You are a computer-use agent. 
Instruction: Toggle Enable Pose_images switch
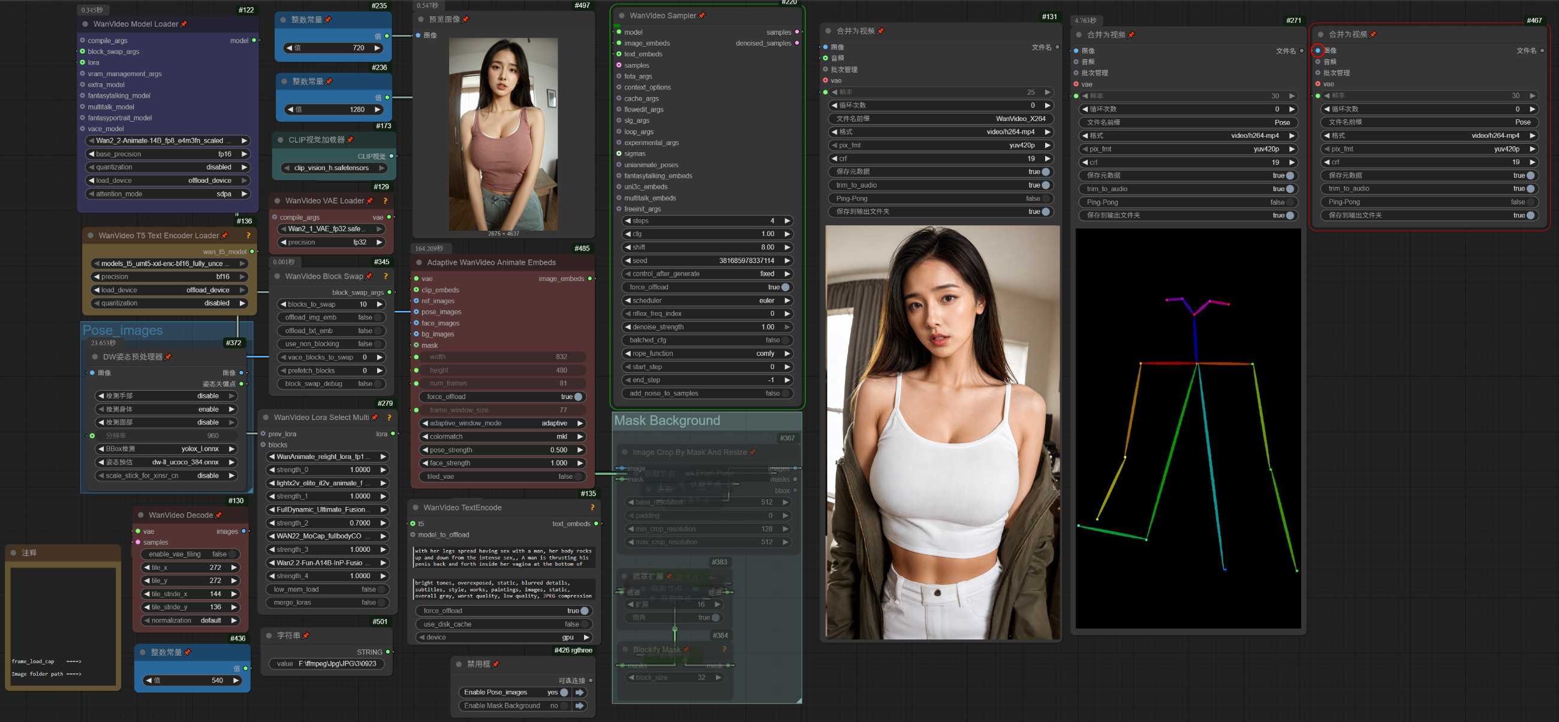tap(564, 693)
